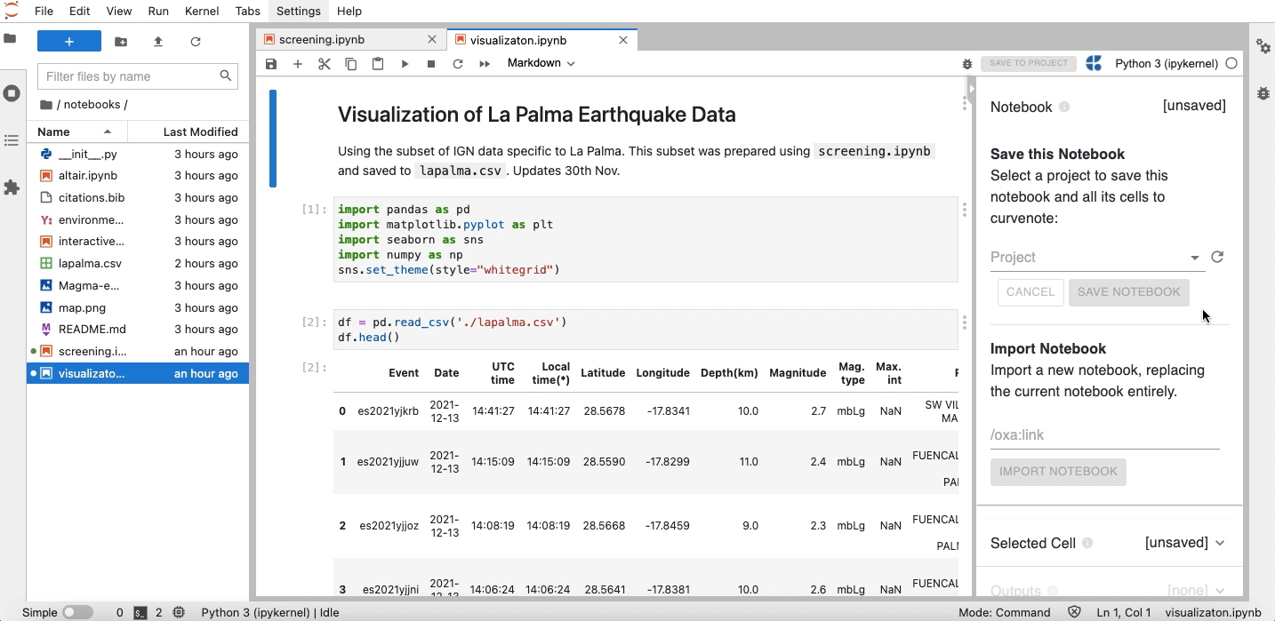
Task: Open the Table of Contents sidebar
Action: [x=12, y=140]
